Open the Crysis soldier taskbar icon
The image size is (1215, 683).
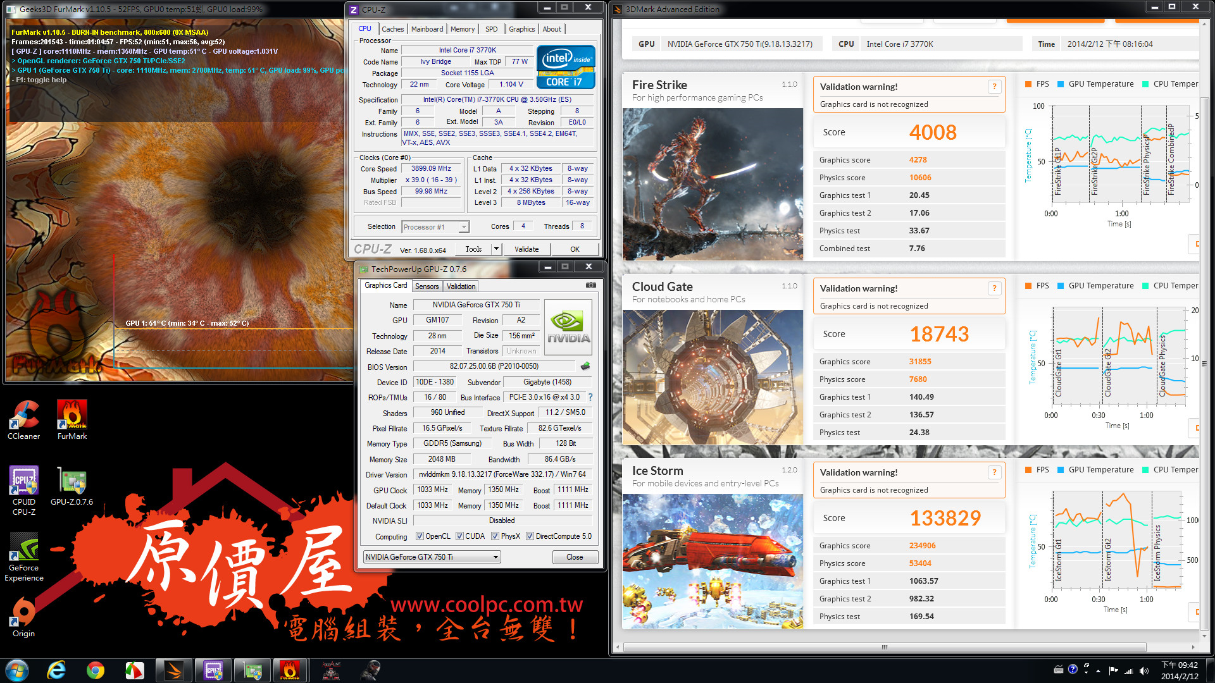pyautogui.click(x=371, y=670)
